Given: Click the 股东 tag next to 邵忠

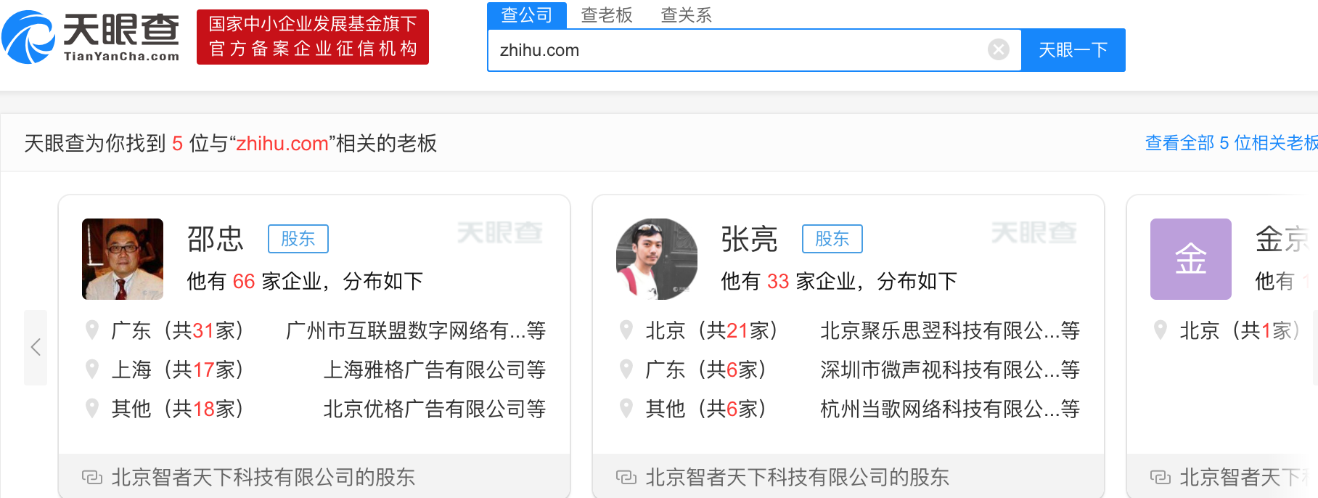Looking at the screenshot, I should [x=298, y=239].
